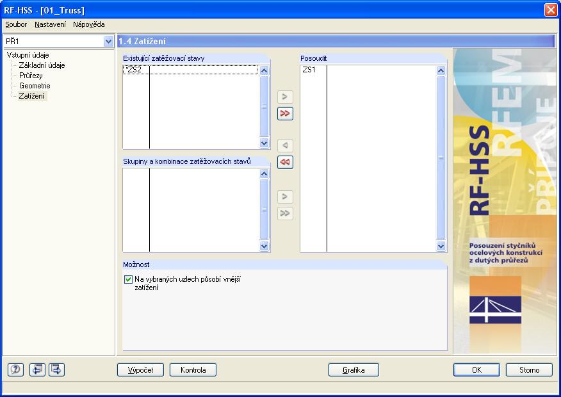Add all load cases double red arrow
The width and height of the screenshot is (561, 397).
pyautogui.click(x=285, y=114)
